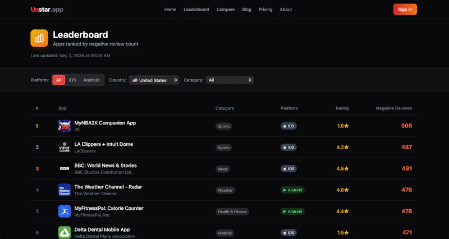Go to the Compare page
The height and width of the screenshot is (239, 449).
[226, 10]
